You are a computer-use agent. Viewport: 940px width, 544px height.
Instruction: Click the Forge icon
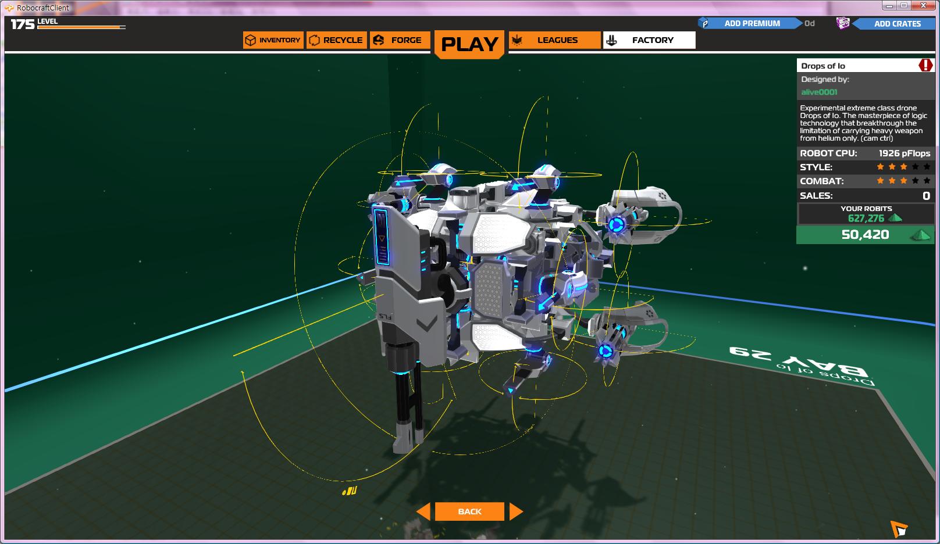coord(379,40)
